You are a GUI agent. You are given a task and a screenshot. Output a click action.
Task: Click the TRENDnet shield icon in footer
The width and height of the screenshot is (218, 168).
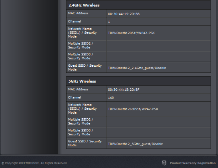coord(164,163)
